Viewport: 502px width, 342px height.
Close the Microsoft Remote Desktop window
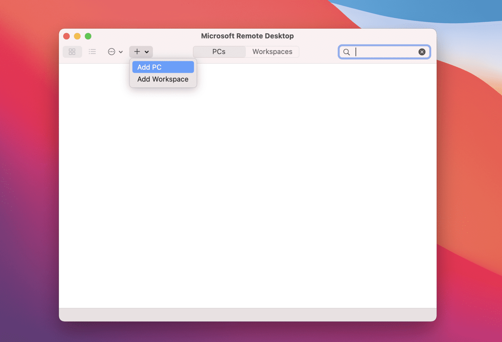click(67, 36)
